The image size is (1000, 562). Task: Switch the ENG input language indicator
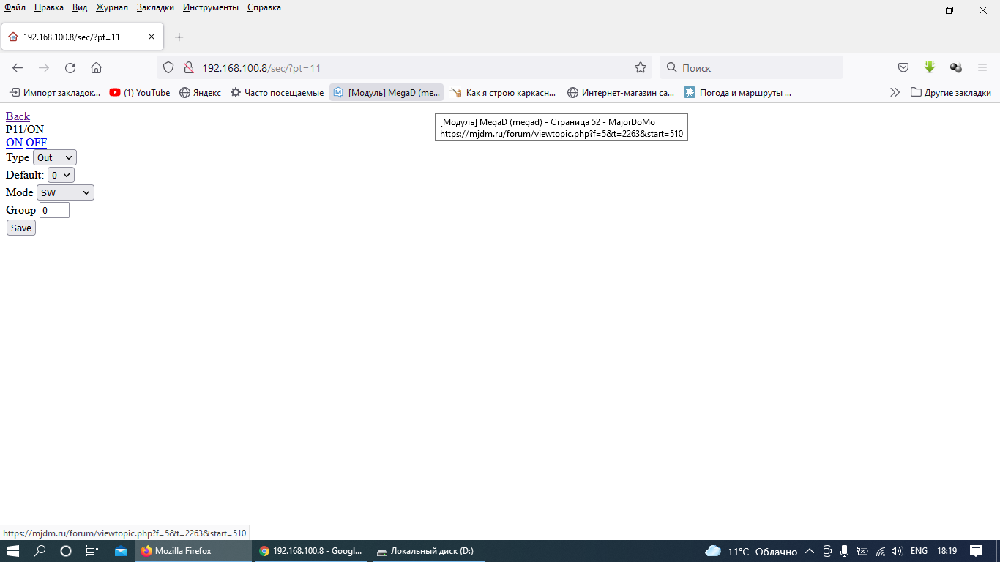pos(919,551)
